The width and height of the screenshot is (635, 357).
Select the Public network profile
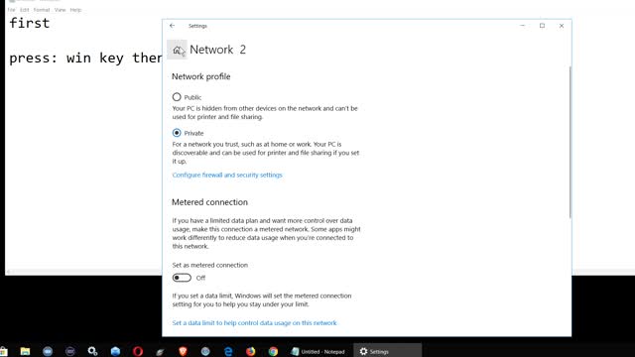click(x=177, y=97)
